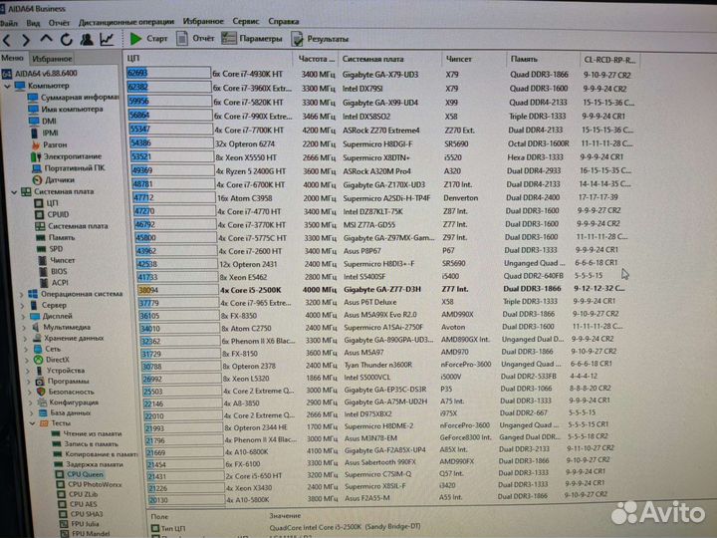The height and width of the screenshot is (538, 717).
Task: Select Имя компьютера in tree
Action: (66, 109)
